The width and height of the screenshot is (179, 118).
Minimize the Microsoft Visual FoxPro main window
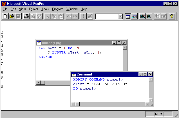[165, 4]
